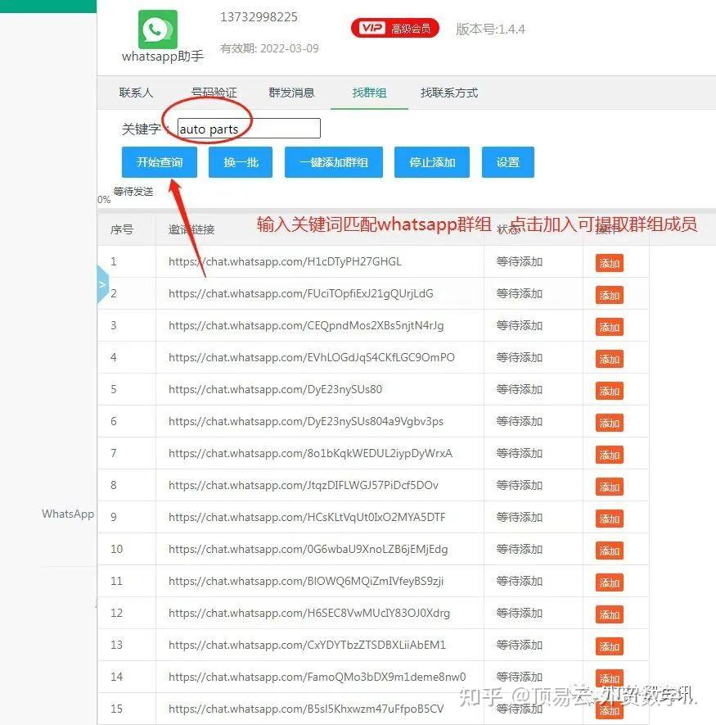Open invite link ending FamoQMo3bDX9m1deme8nw0

(317, 677)
